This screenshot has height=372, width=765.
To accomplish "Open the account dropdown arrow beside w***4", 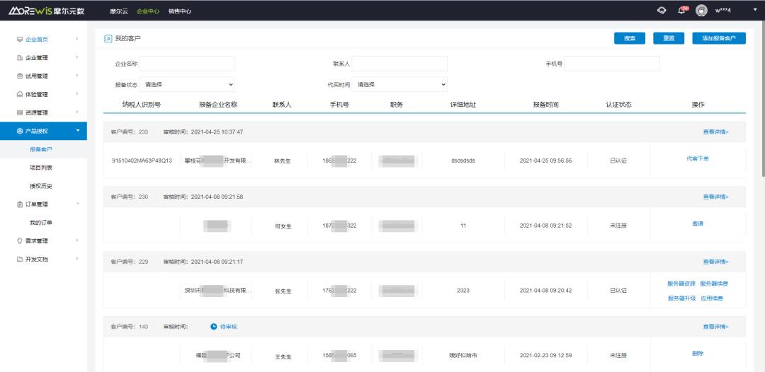I will click(754, 10).
